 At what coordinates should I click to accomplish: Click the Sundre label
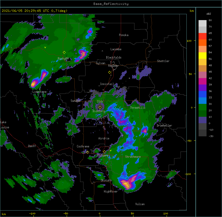[x=75, y=101]
